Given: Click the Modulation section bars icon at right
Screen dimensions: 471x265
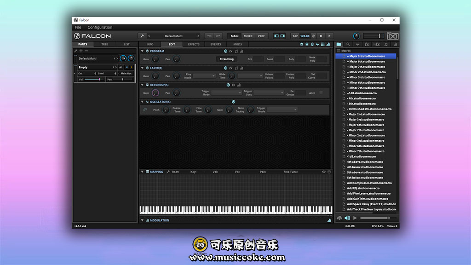Looking at the screenshot, I should tap(329, 220).
